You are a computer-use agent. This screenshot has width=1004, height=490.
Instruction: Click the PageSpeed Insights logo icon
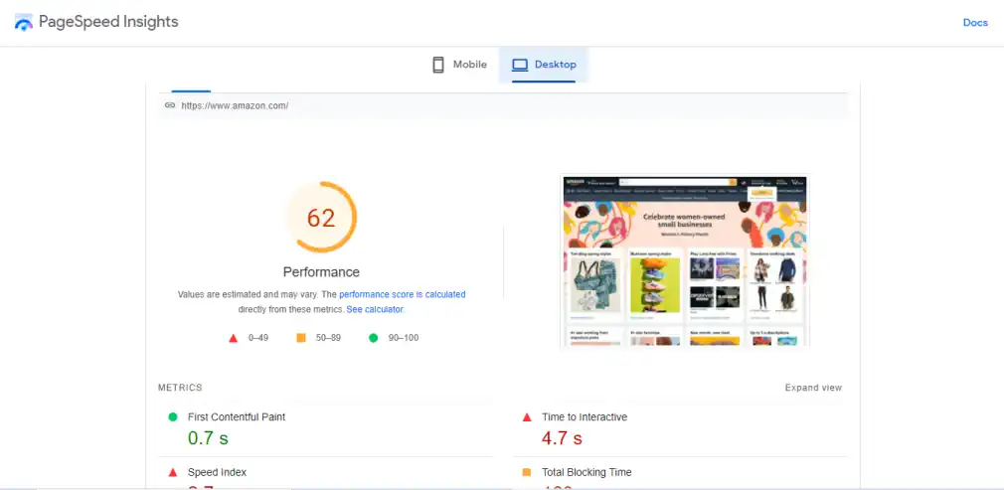click(x=24, y=23)
